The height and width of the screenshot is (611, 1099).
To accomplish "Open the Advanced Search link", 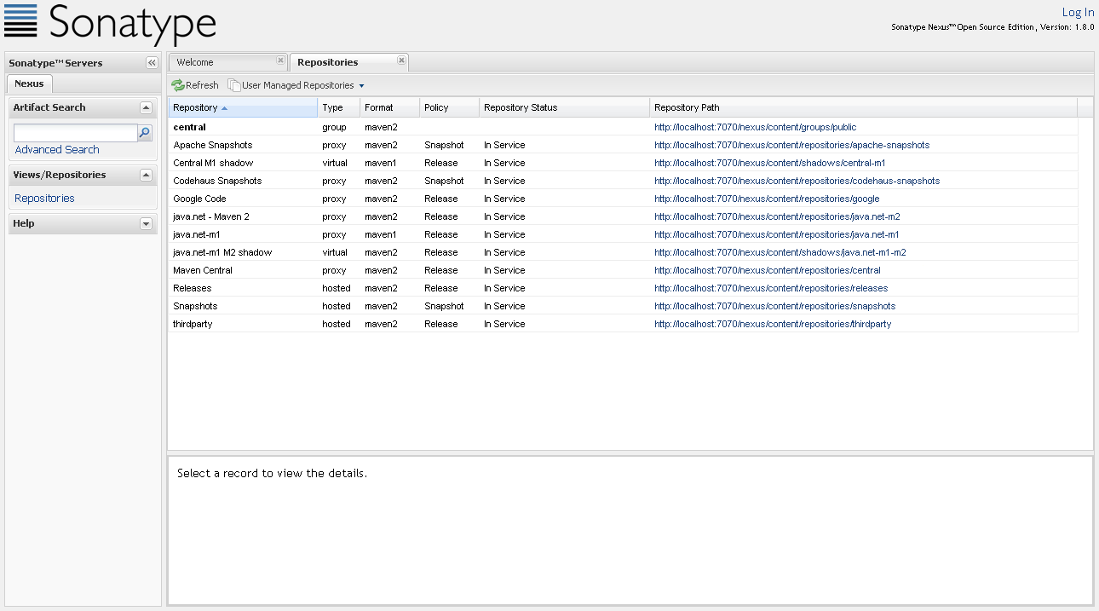I will [x=57, y=150].
